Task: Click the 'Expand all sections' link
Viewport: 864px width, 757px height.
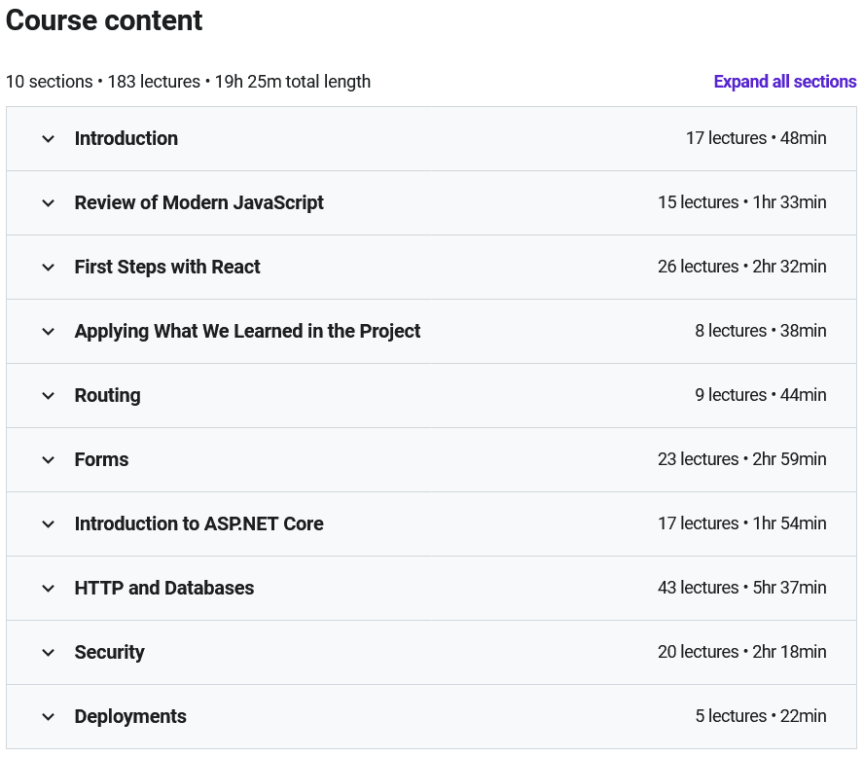Action: 785,82
